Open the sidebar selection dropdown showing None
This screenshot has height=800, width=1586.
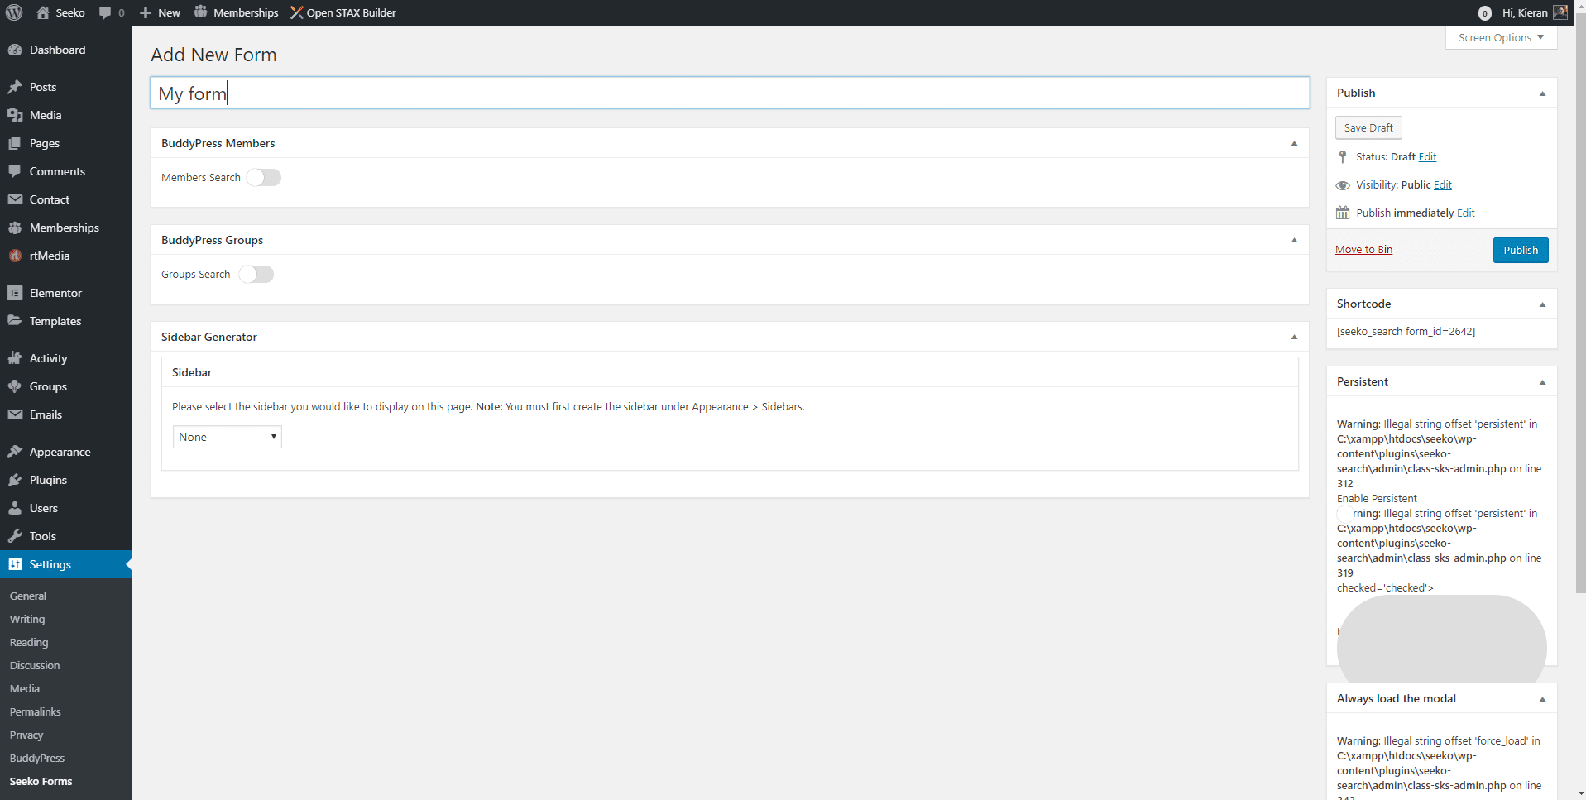click(x=228, y=437)
